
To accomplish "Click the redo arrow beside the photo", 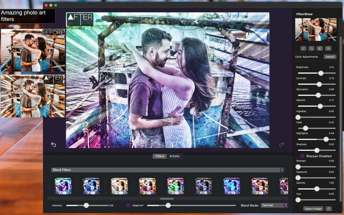I will coord(282,144).
